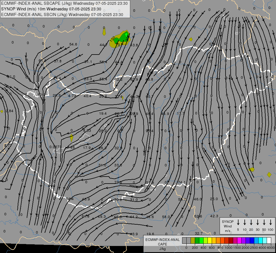Image resolution: width=276 pixels, height=253 pixels.
Task: Click the map value 40.4
Action: (x=87, y=96)
